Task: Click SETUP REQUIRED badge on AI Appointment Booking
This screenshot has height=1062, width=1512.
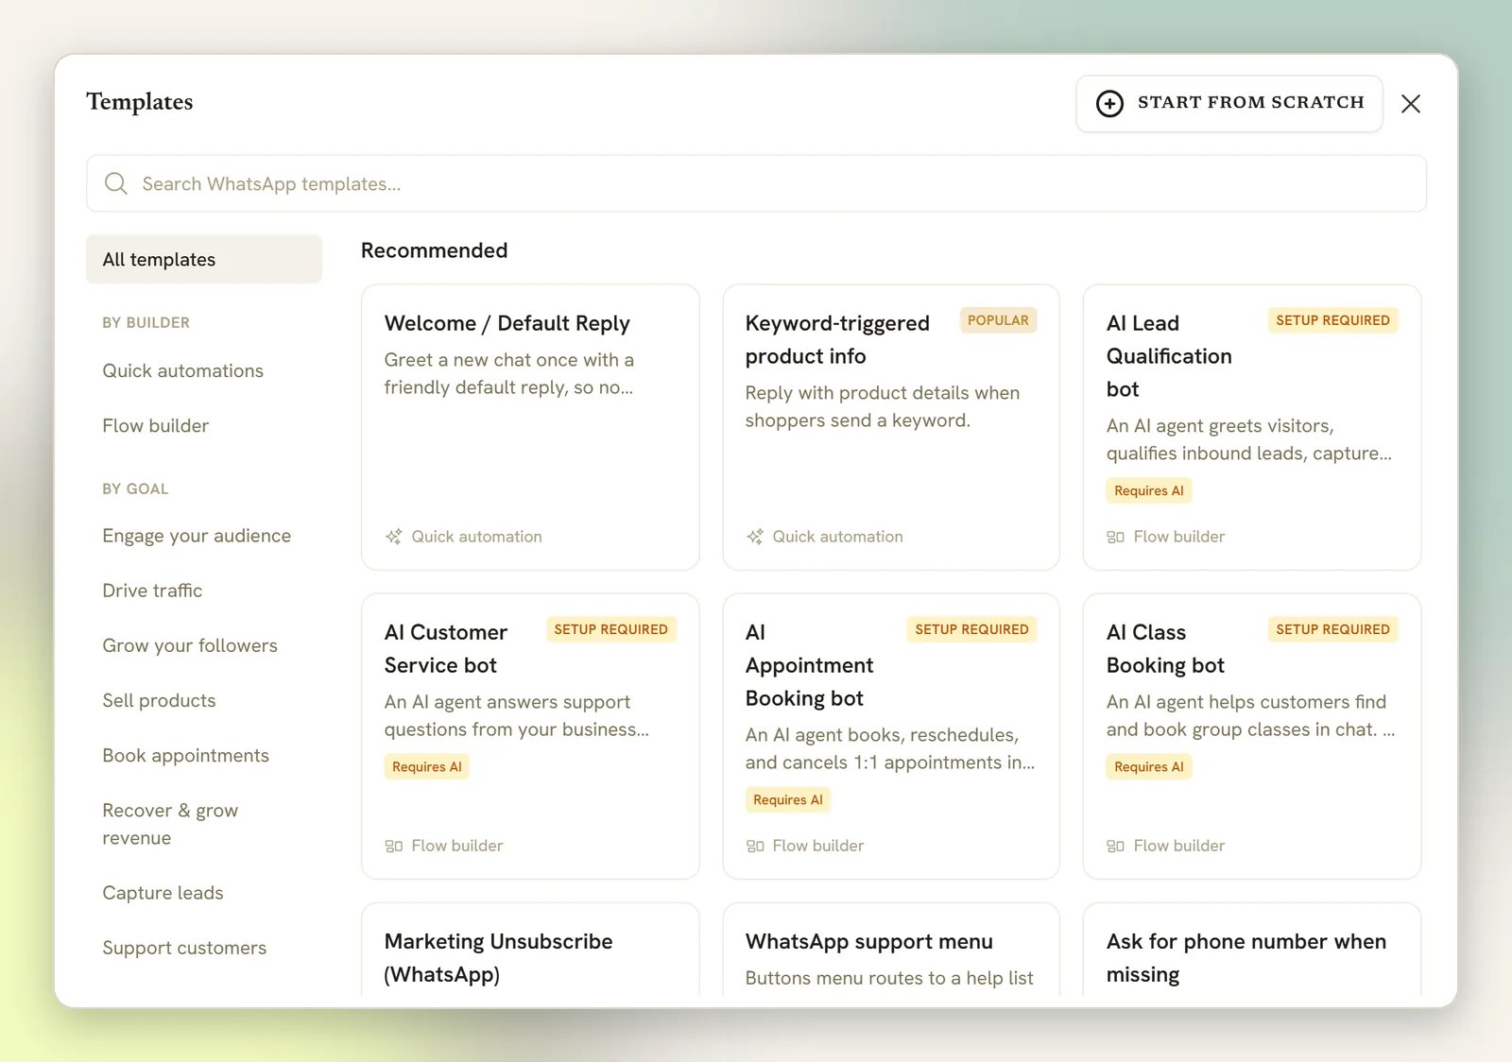Action: [971, 629]
